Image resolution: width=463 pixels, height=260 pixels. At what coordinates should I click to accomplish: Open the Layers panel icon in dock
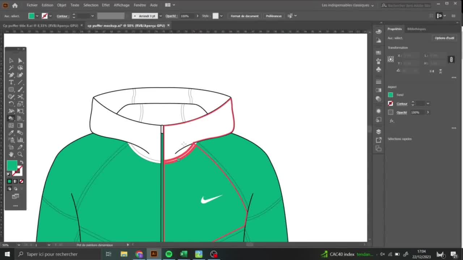click(x=378, y=132)
